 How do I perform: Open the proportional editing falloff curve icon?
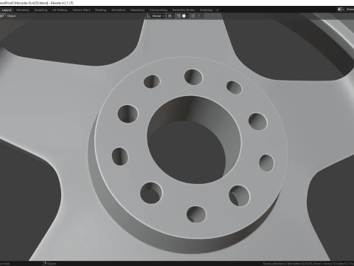(198, 16)
